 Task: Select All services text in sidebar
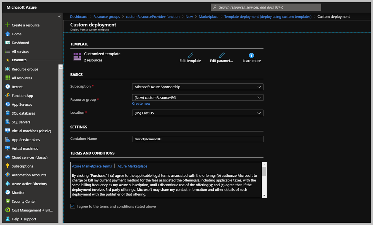coord(20,52)
